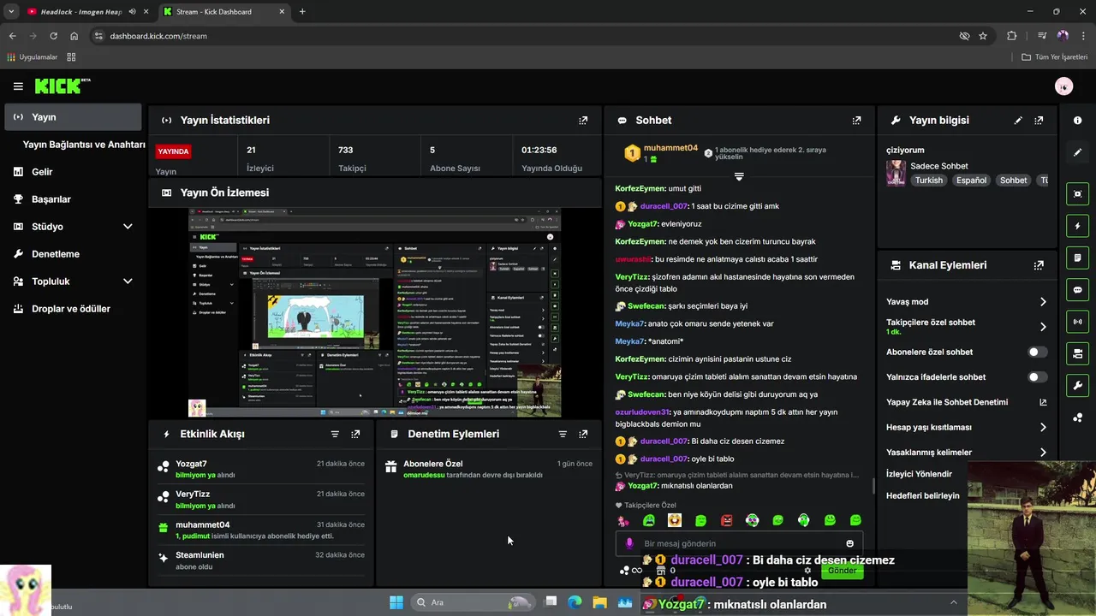Select the green emote wearing headphones
Image resolution: width=1096 pixels, height=616 pixels.
(803, 520)
